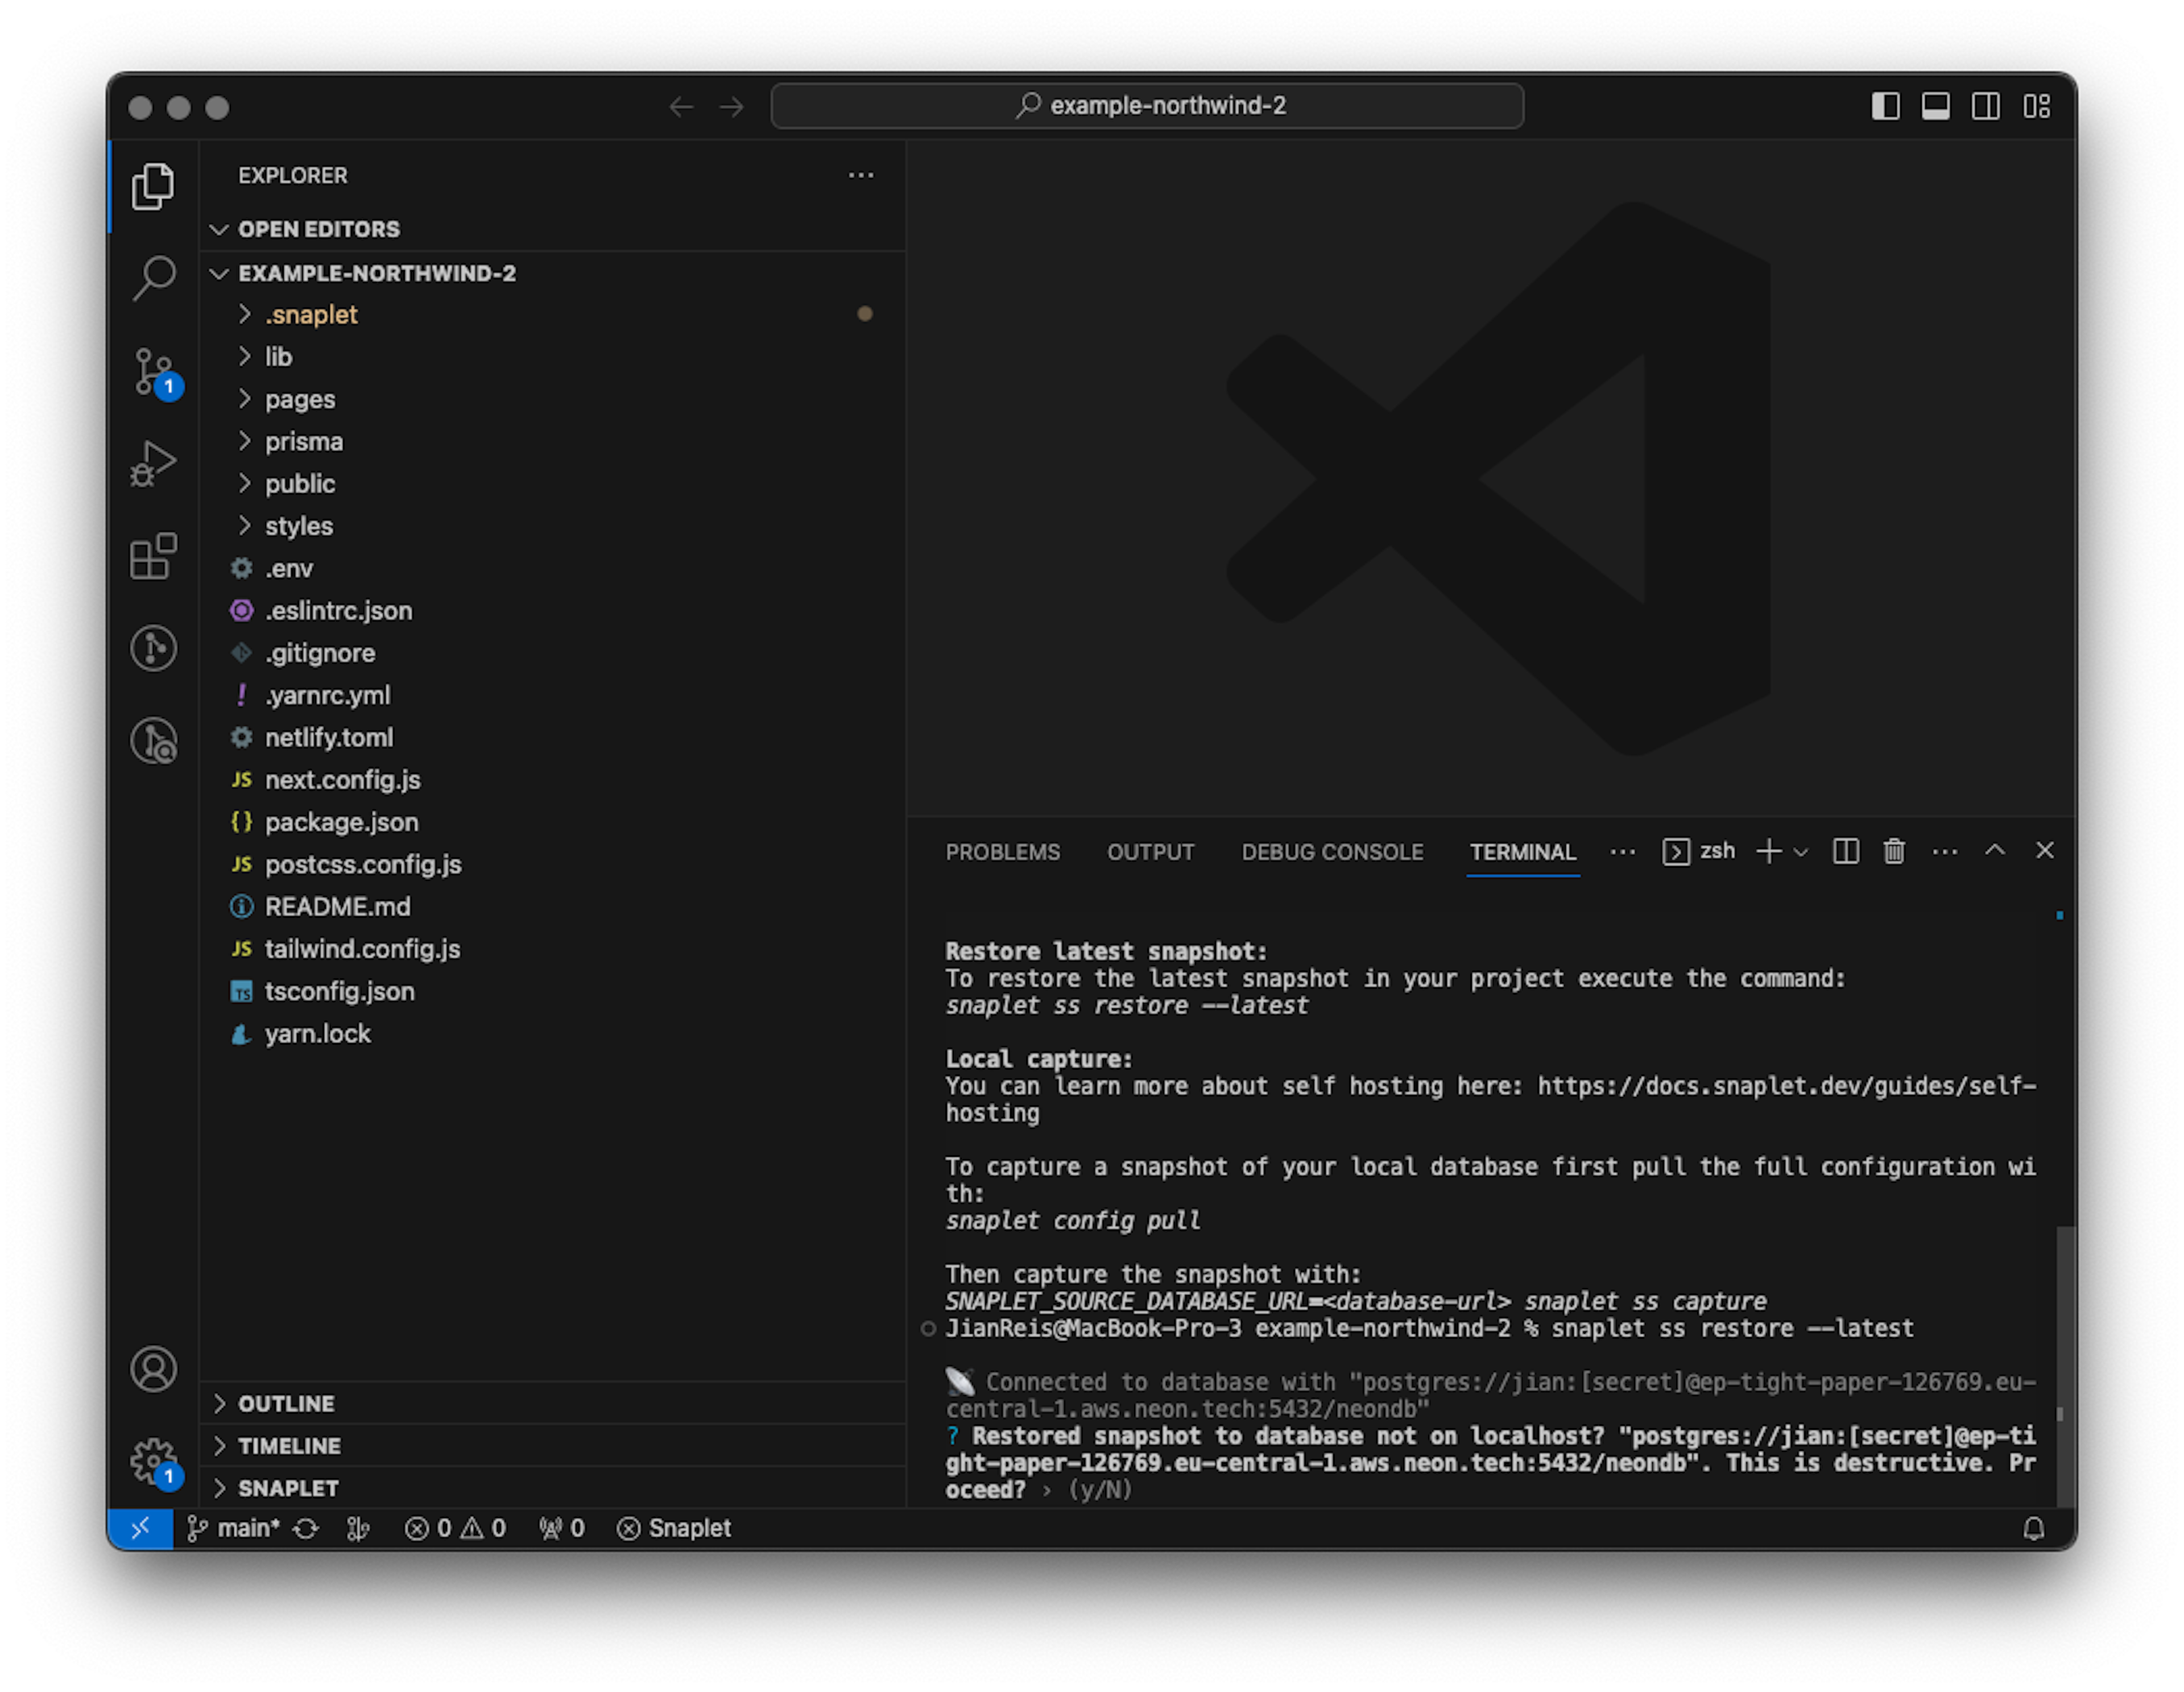Customize layout icon in title bar
The height and width of the screenshot is (1692, 2184).
pyautogui.click(x=2037, y=106)
